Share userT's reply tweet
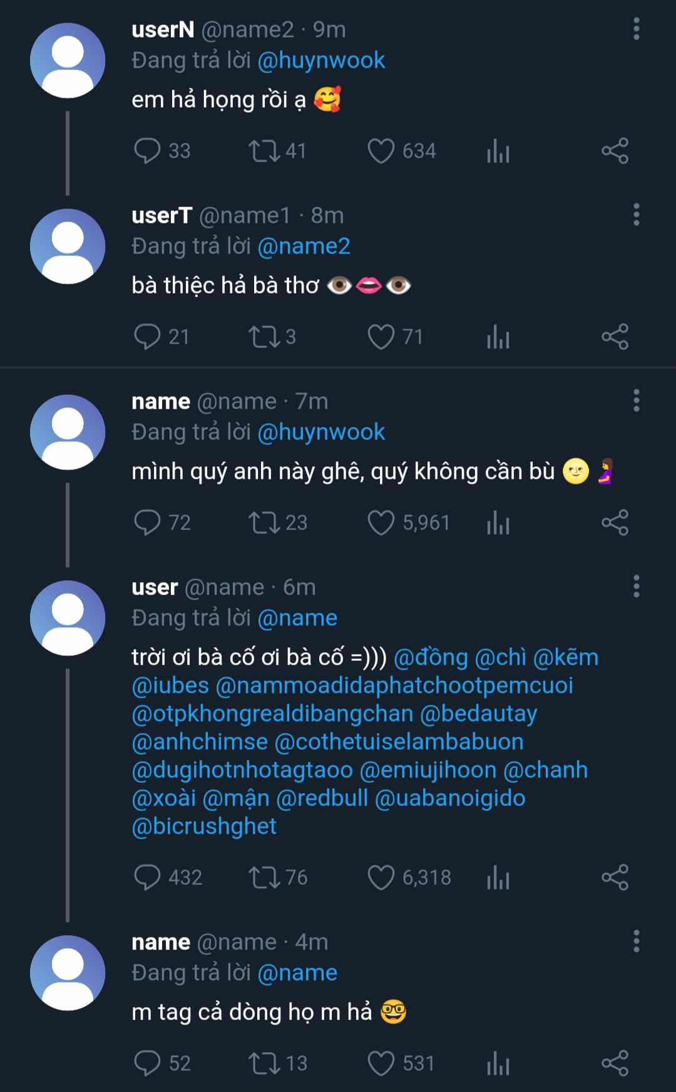 click(x=615, y=337)
